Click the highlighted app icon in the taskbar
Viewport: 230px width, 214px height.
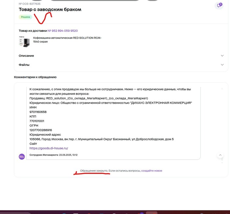(x=151, y=213)
